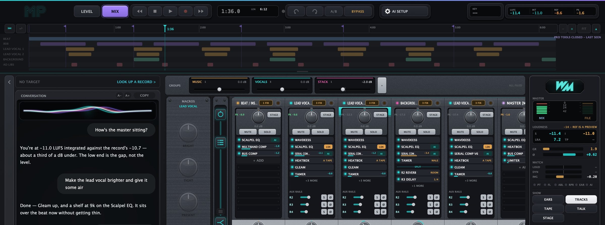Open the 1/4 option on R3 DELAY
Screen dimensions: 605x225
436,179
